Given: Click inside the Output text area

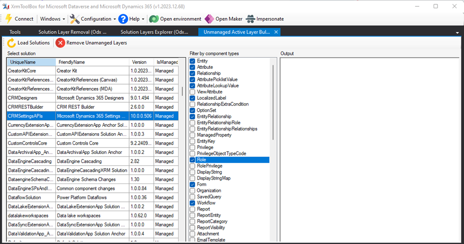Looking at the screenshot, I should point(370,150).
